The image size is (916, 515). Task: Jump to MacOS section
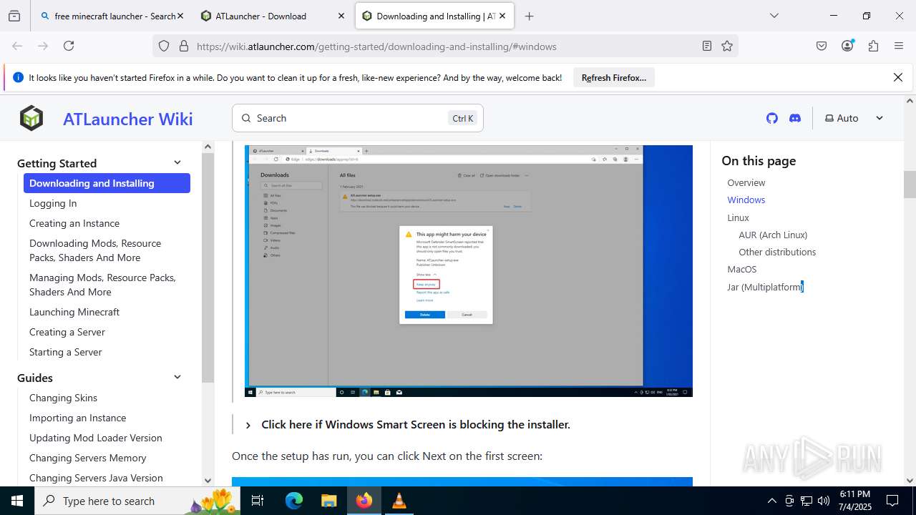click(742, 269)
